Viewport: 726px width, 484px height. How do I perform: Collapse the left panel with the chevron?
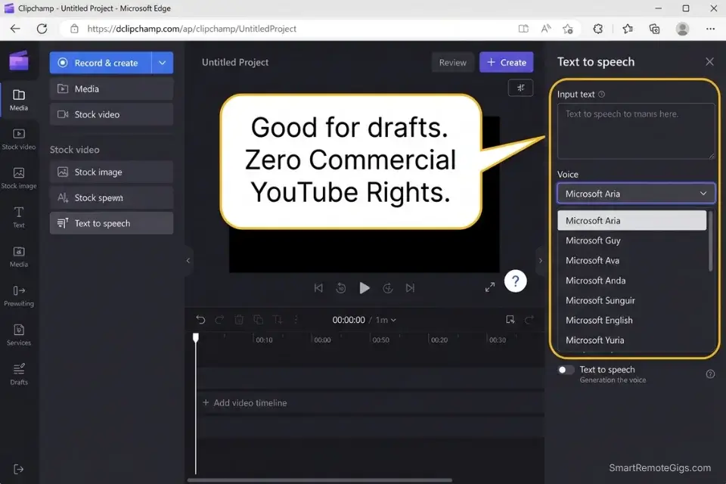pyautogui.click(x=188, y=261)
